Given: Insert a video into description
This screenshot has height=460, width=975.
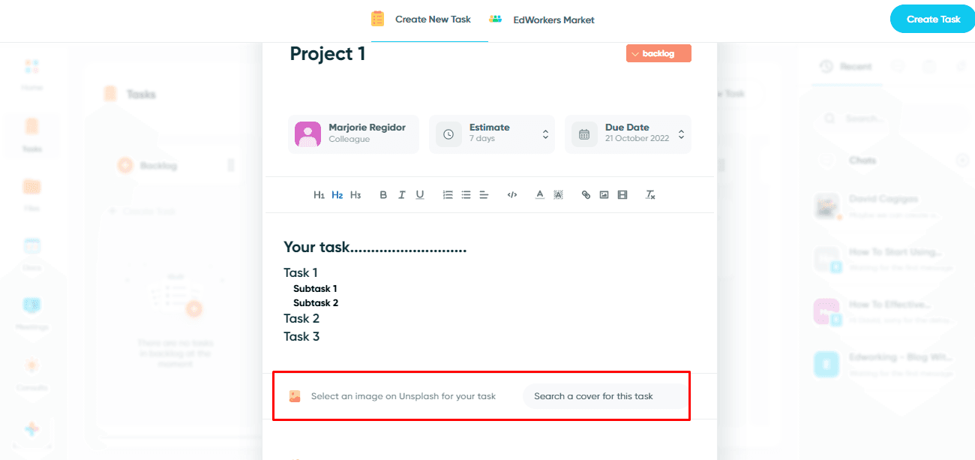Looking at the screenshot, I should coord(622,195).
